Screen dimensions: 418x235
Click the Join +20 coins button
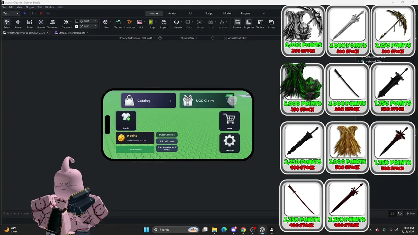coord(167,141)
